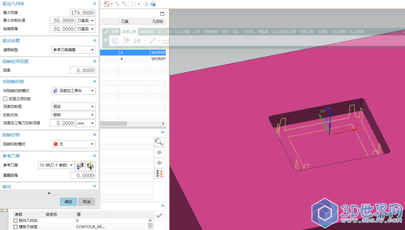The image size is (405, 230).
Task: Click the 参数 table column header
Action: (x=28, y=214)
